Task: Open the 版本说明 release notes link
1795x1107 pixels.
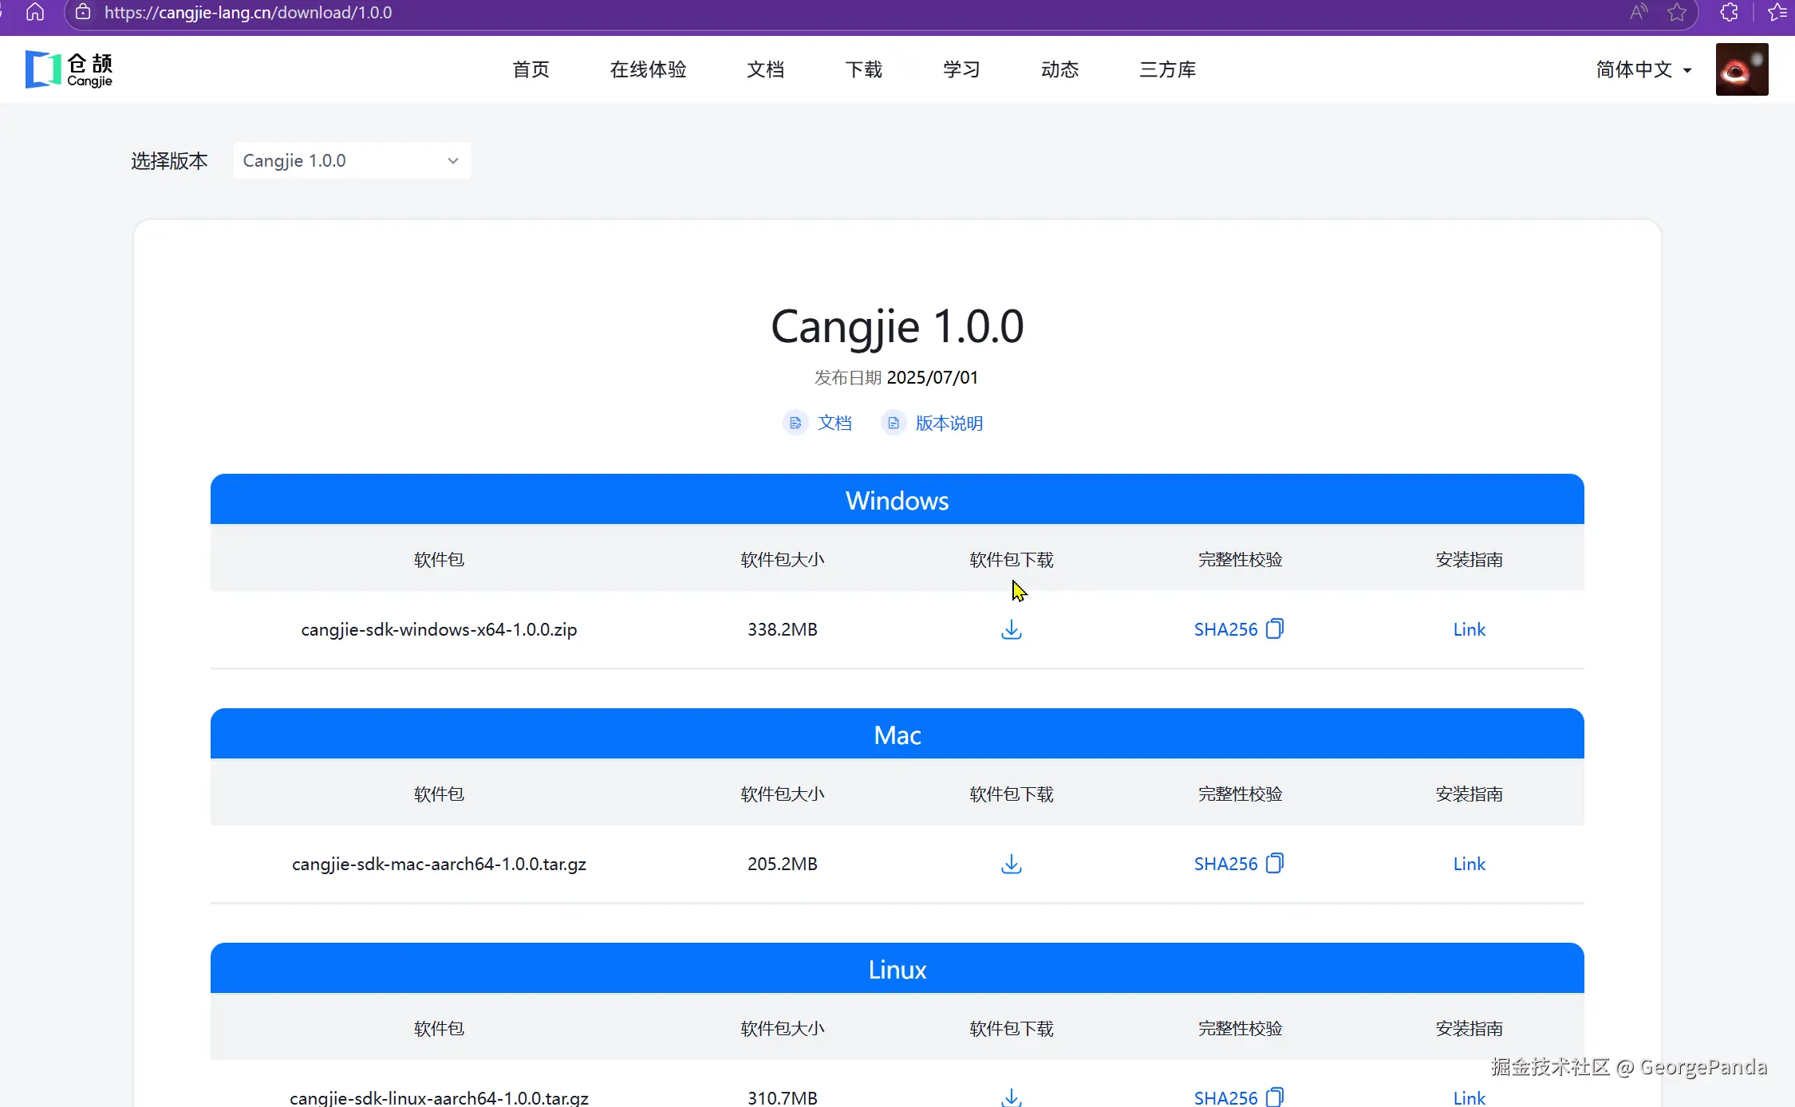Action: 948,423
